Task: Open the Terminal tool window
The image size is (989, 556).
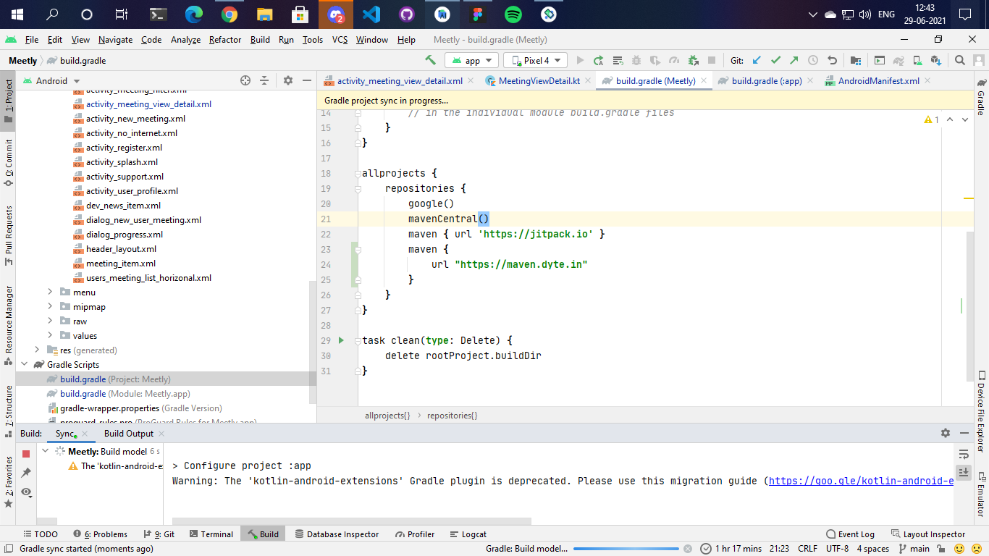Action: [211, 534]
